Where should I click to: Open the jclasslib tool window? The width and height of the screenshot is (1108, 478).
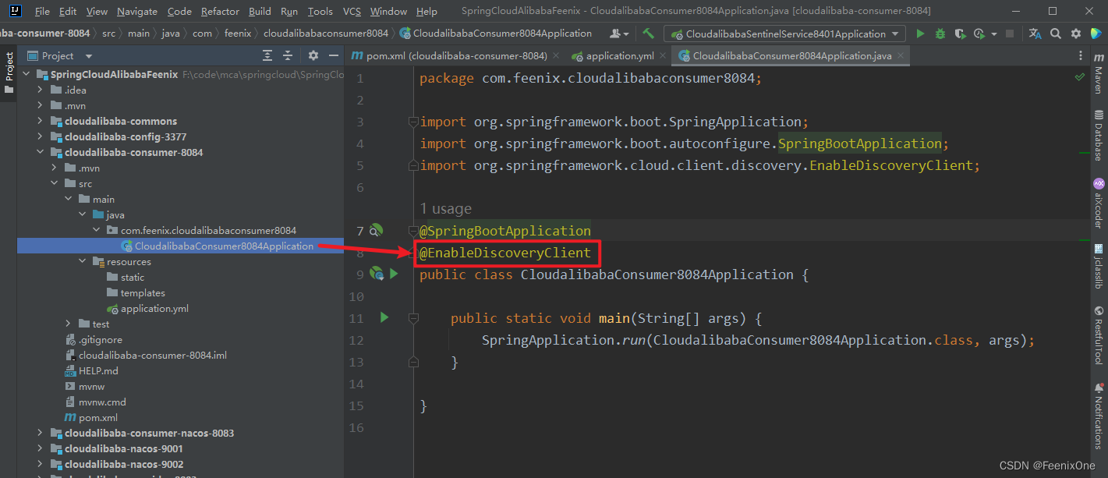(x=1099, y=266)
